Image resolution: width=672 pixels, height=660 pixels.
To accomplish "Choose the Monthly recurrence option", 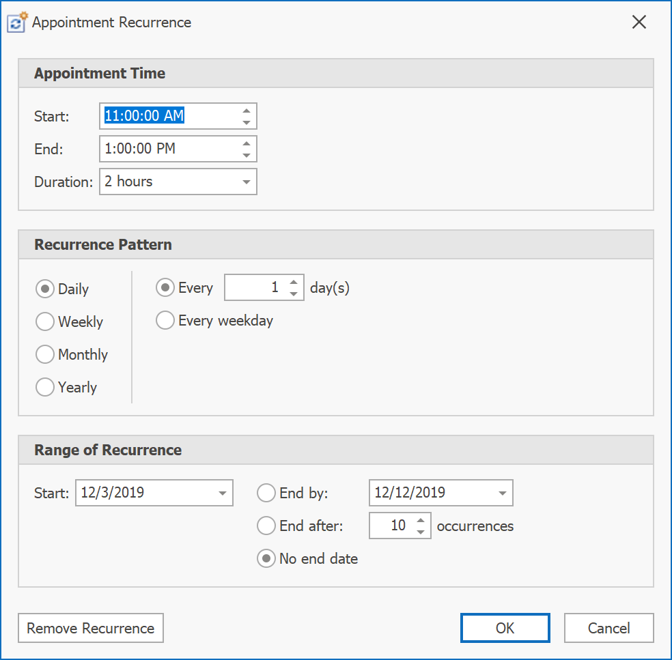I will pos(45,354).
